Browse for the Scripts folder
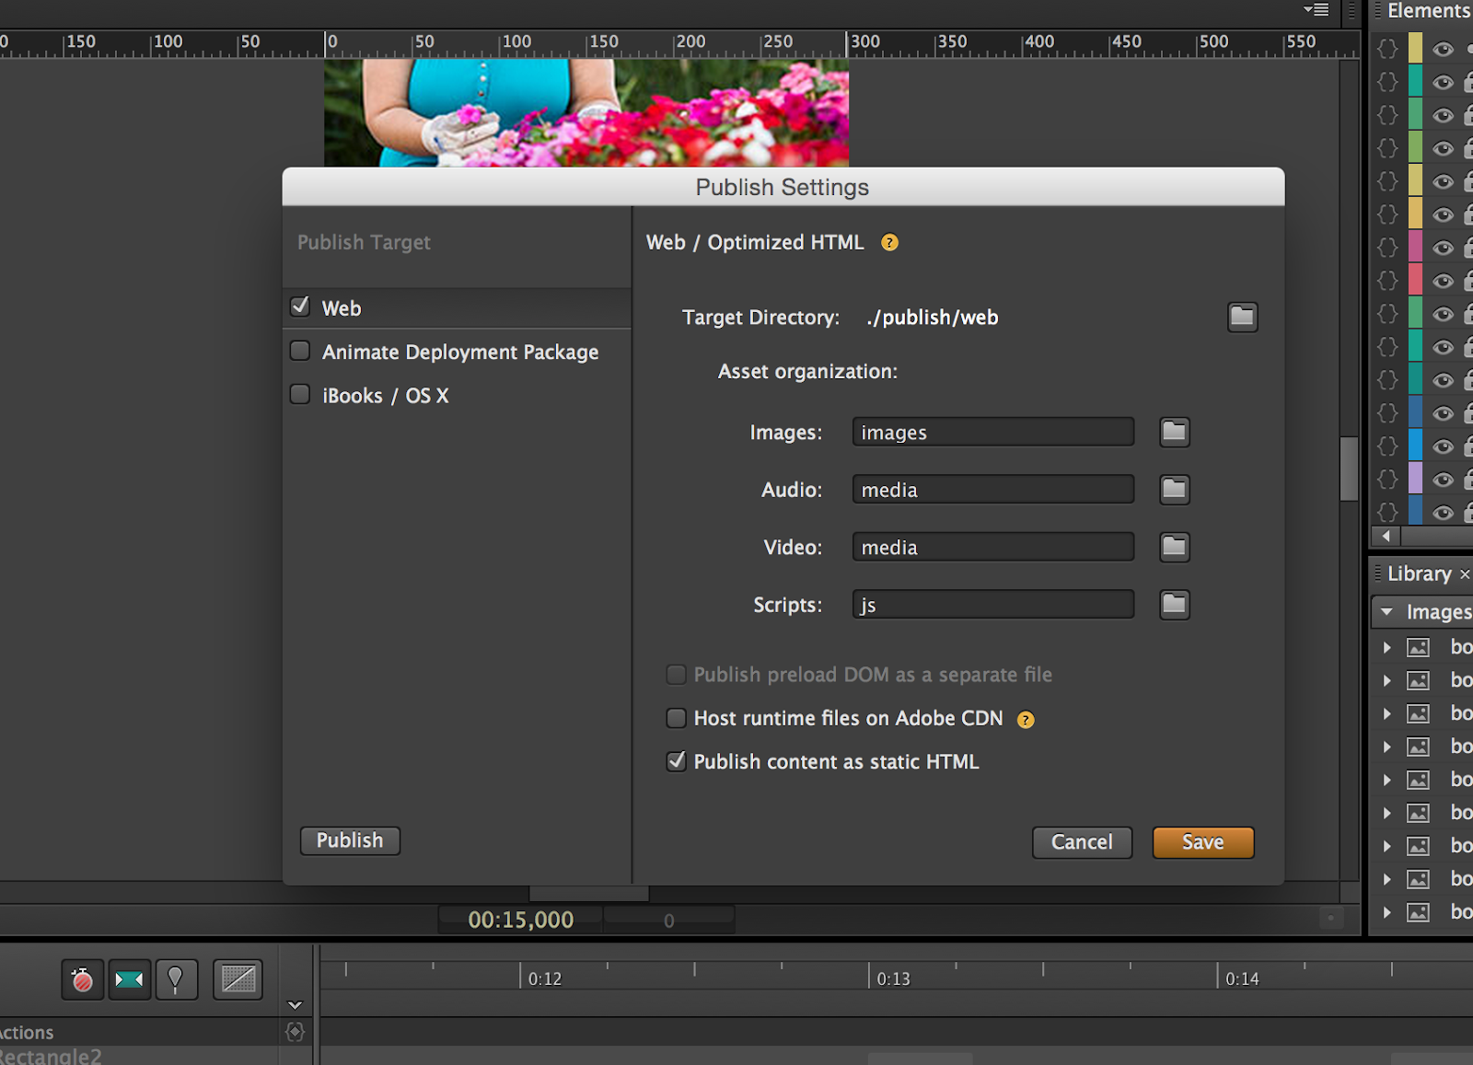 [1174, 605]
